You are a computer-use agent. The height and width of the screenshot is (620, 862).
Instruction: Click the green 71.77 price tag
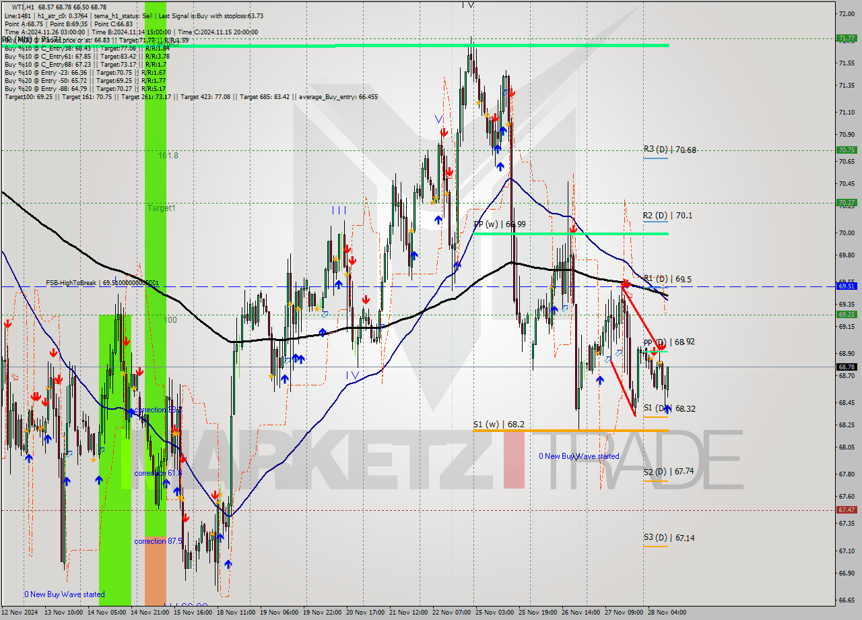point(846,38)
